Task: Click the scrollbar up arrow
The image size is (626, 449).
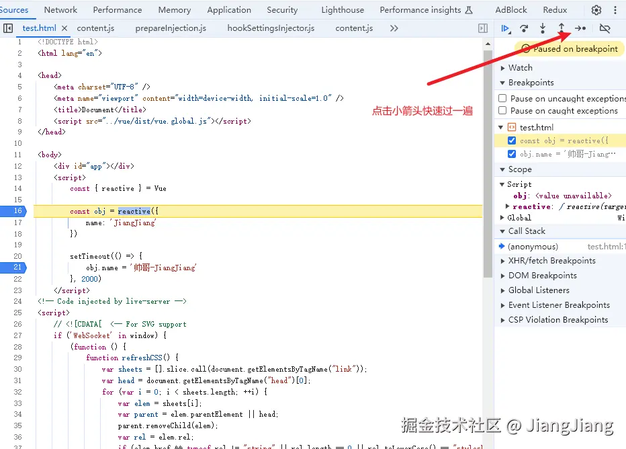Action: click(x=488, y=44)
